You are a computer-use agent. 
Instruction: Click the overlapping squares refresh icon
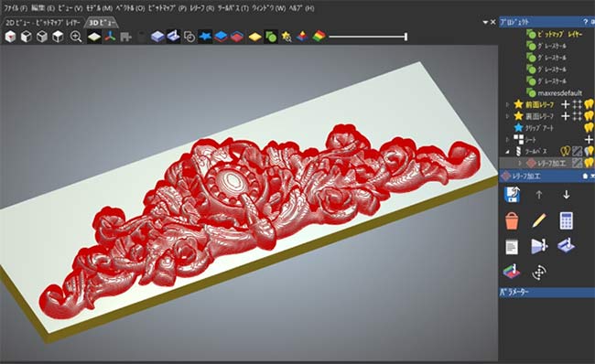pyautogui.click(x=189, y=37)
